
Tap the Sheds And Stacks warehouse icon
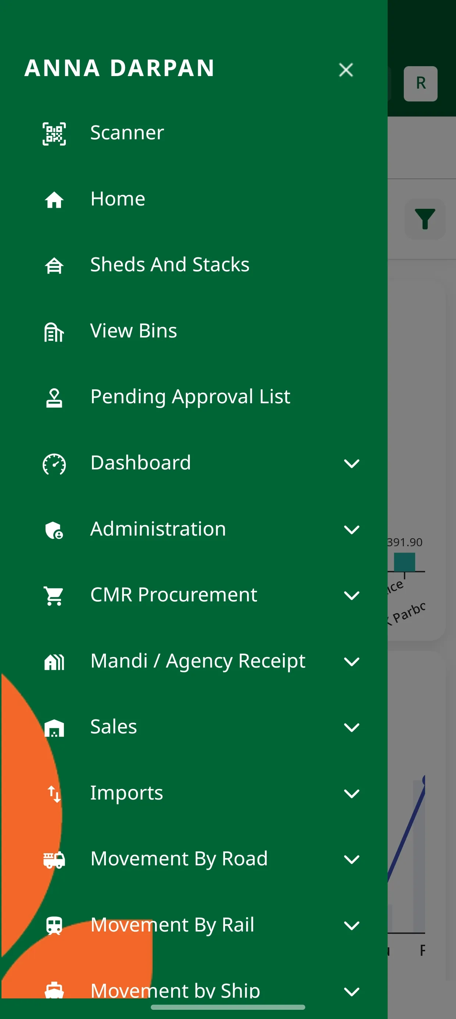tap(54, 265)
